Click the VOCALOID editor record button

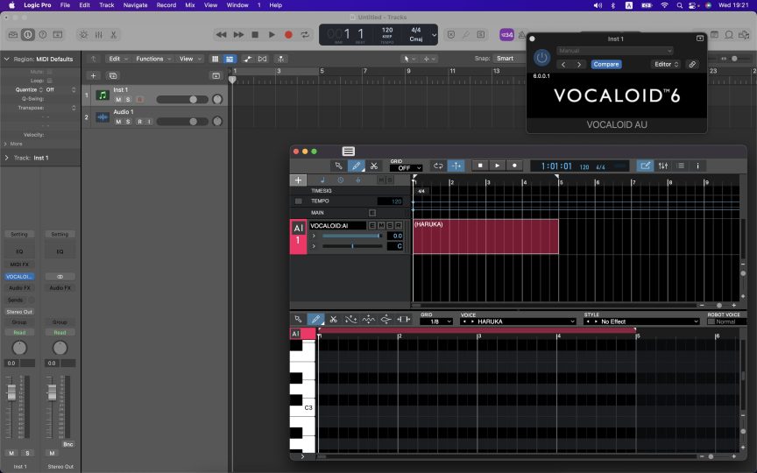514,165
